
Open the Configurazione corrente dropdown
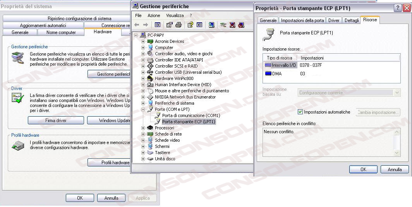(397, 93)
